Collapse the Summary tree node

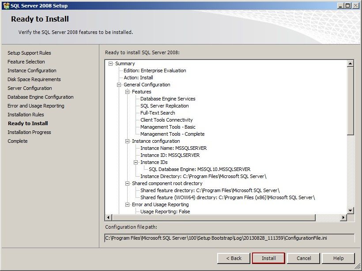[x=110, y=63]
